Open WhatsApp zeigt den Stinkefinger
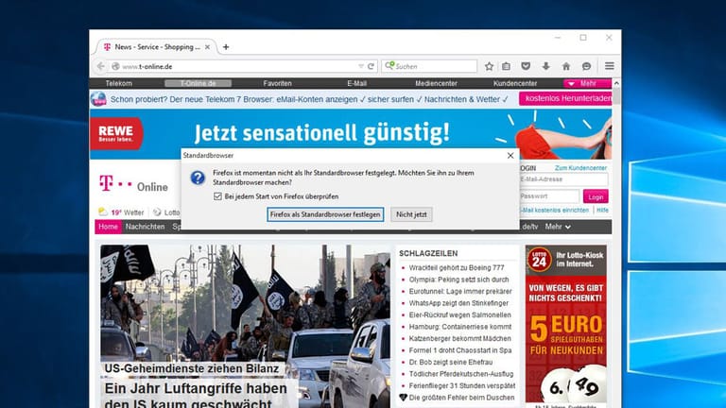 point(458,303)
